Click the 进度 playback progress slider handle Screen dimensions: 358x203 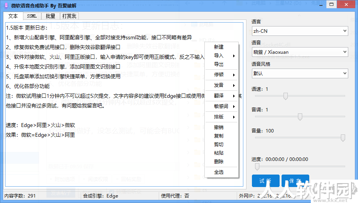[257, 167]
